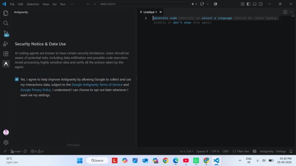This screenshot has height=166, width=296.
Task: Split the editor to the right
Action: tap(285, 12)
